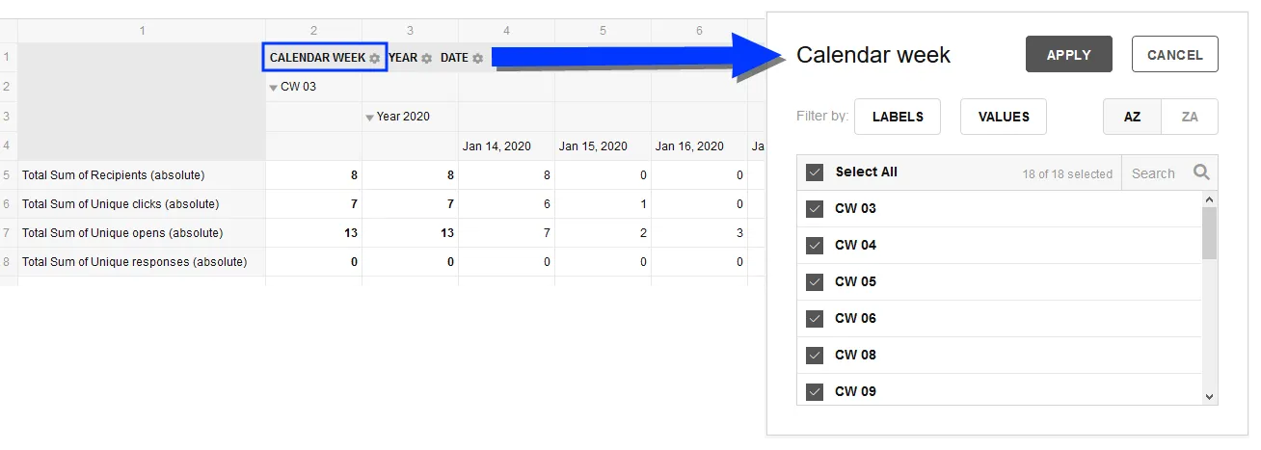Open Date field gear settings

tap(477, 58)
